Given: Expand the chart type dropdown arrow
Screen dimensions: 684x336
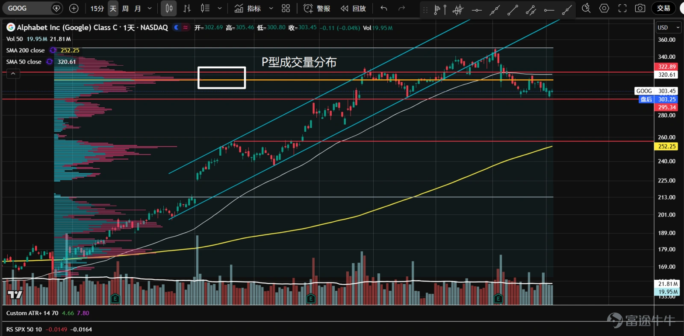Looking at the screenshot, I should [219, 9].
